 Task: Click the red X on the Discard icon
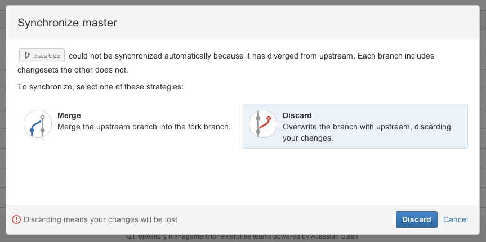pos(269,118)
